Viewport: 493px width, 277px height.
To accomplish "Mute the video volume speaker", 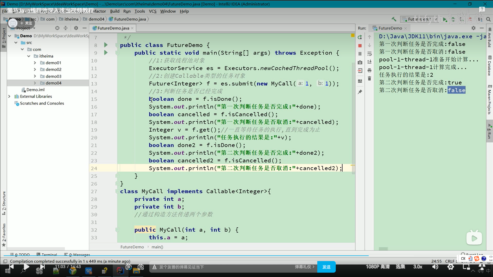I will (x=435, y=267).
